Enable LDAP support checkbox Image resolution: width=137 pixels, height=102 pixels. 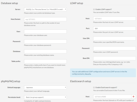coord(94,9)
